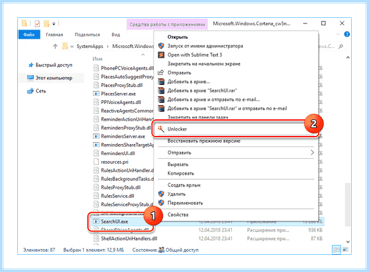Screen dimensions: 369x272
Task: Click RemindersServer.exe file icon
Action: [x=96, y=137]
